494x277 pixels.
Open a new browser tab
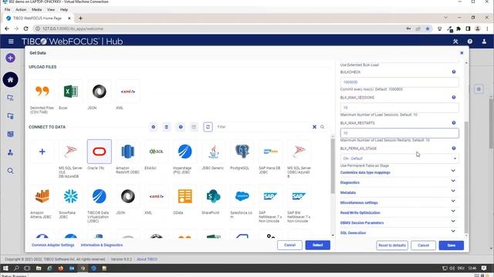click(x=80, y=18)
